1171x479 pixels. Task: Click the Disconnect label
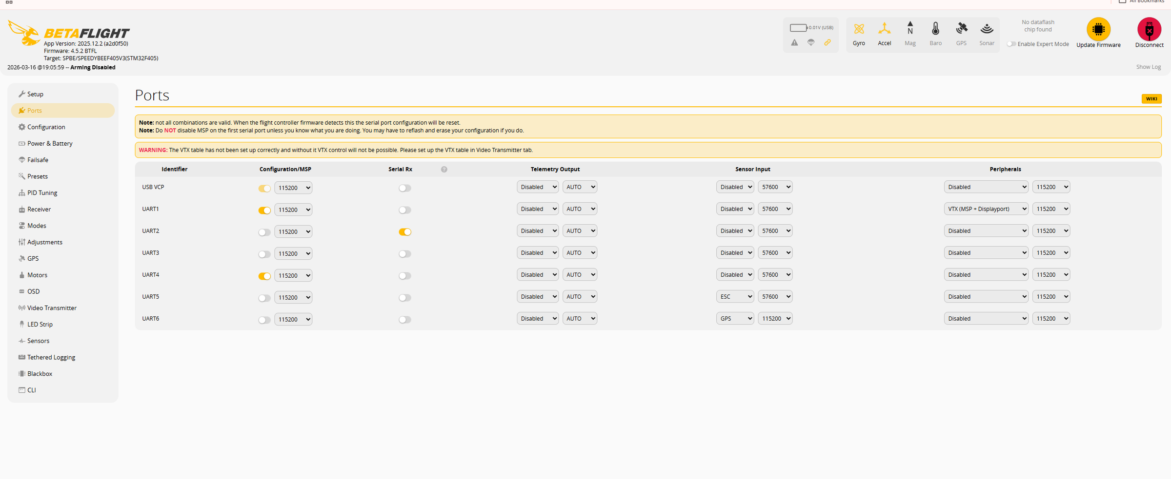1149,45
